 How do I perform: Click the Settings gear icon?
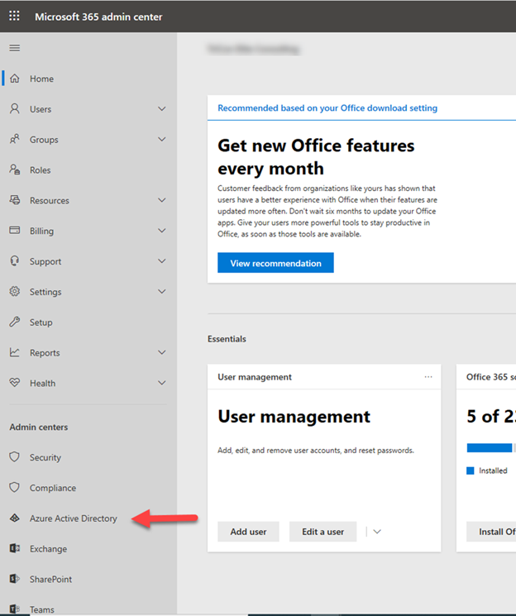tap(15, 292)
